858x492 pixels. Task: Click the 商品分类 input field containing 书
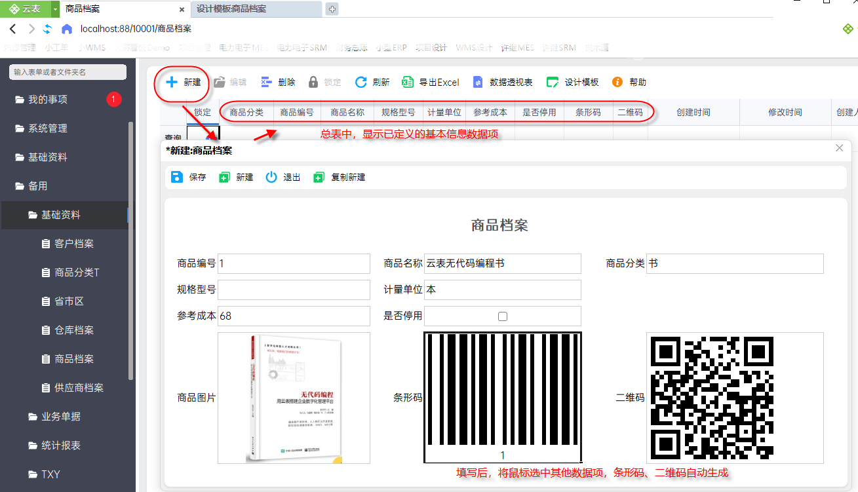click(x=735, y=263)
